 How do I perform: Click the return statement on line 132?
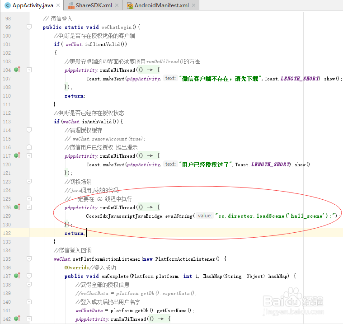pyautogui.click(x=74, y=234)
